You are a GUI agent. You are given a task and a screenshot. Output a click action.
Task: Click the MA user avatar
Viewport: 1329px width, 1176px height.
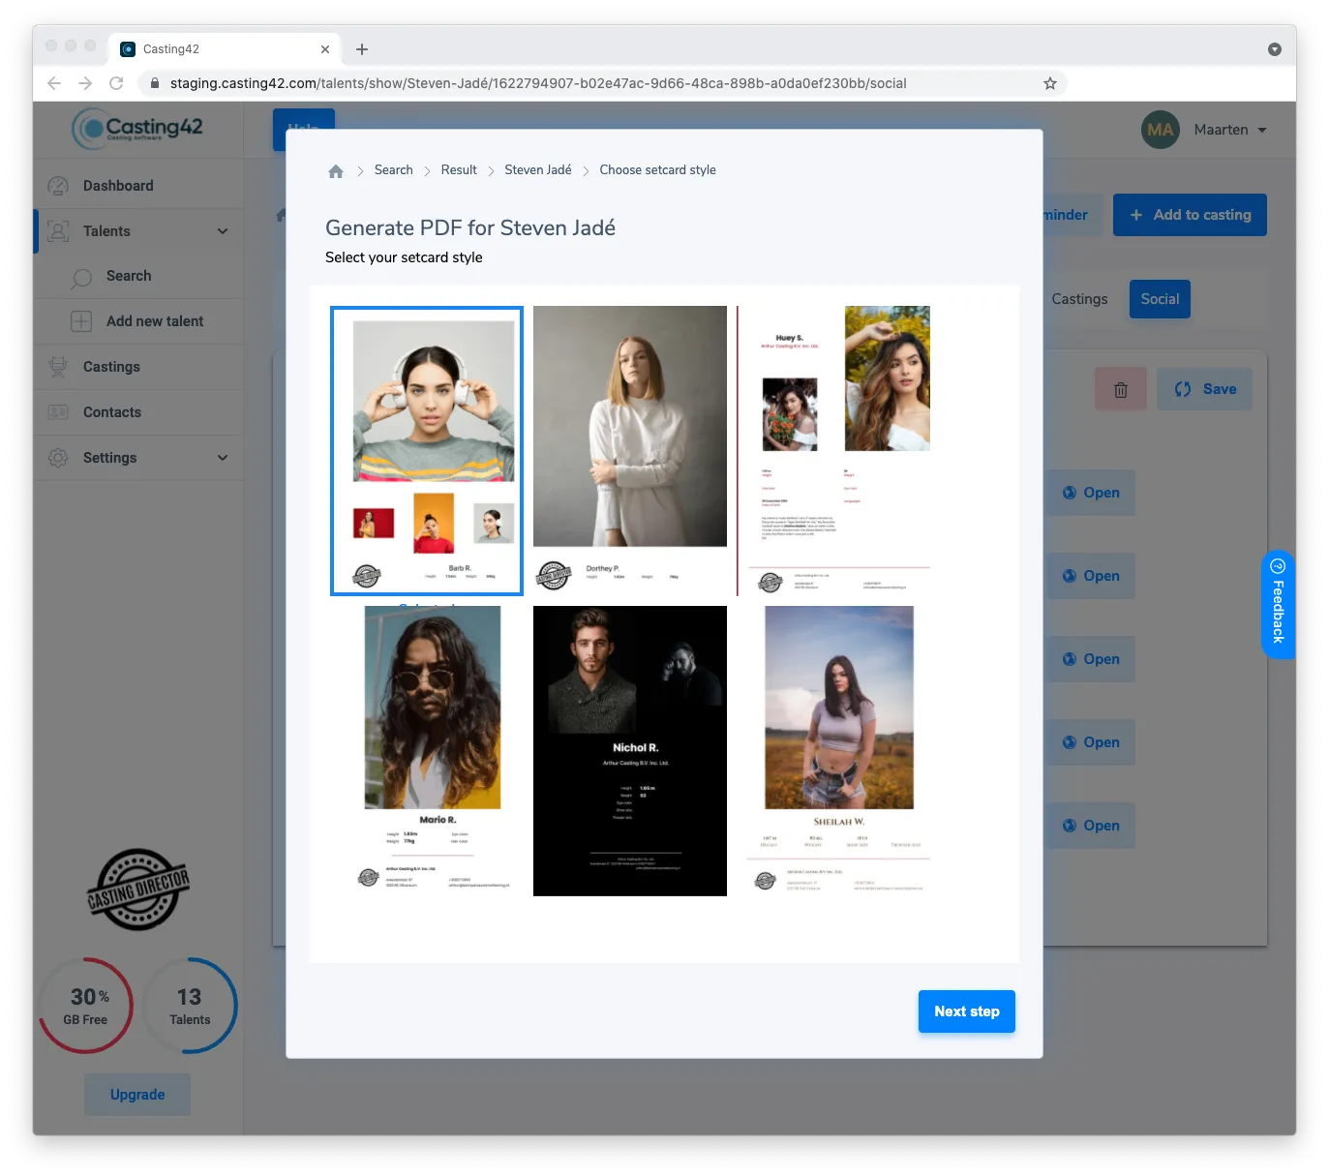click(x=1160, y=130)
